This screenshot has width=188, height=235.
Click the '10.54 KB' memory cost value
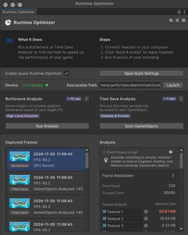(x=168, y=218)
